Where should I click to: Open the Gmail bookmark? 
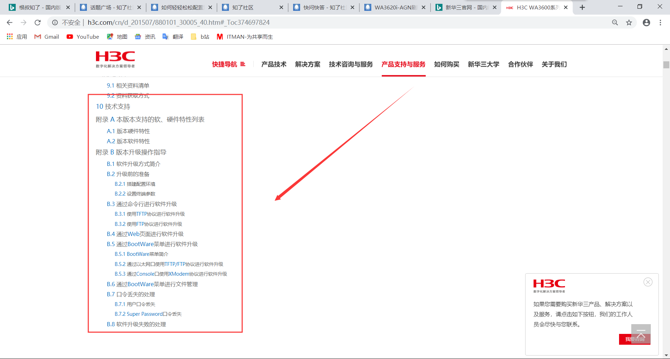[46, 37]
